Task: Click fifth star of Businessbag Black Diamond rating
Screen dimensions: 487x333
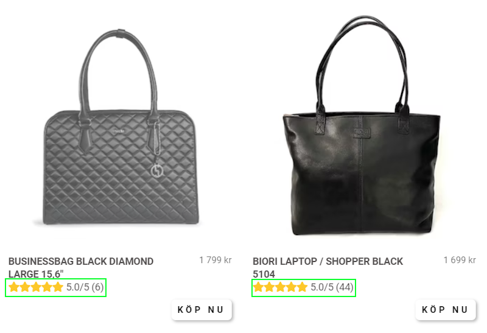Action: 58,287
